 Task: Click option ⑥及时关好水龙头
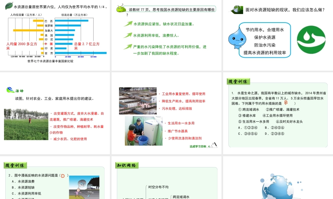(x=289, y=122)
